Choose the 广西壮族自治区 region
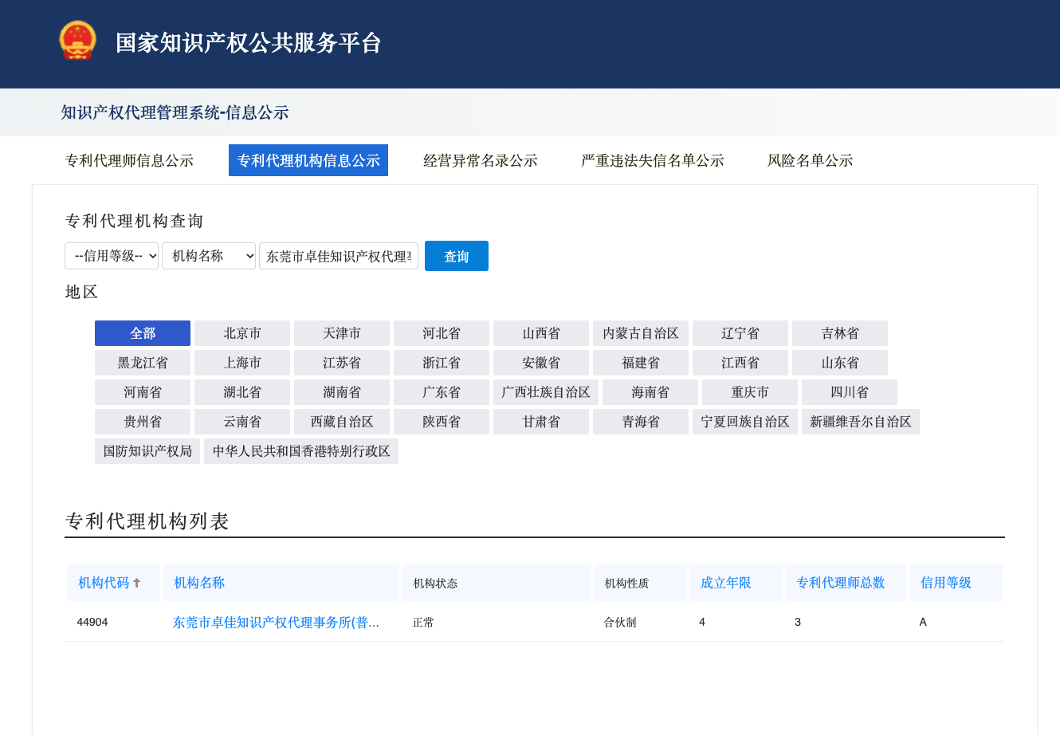 click(546, 392)
